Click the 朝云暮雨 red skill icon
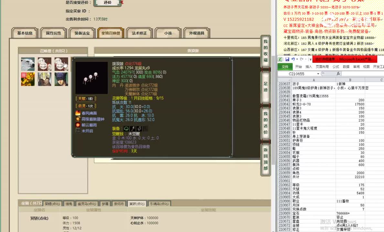 tap(78, 125)
